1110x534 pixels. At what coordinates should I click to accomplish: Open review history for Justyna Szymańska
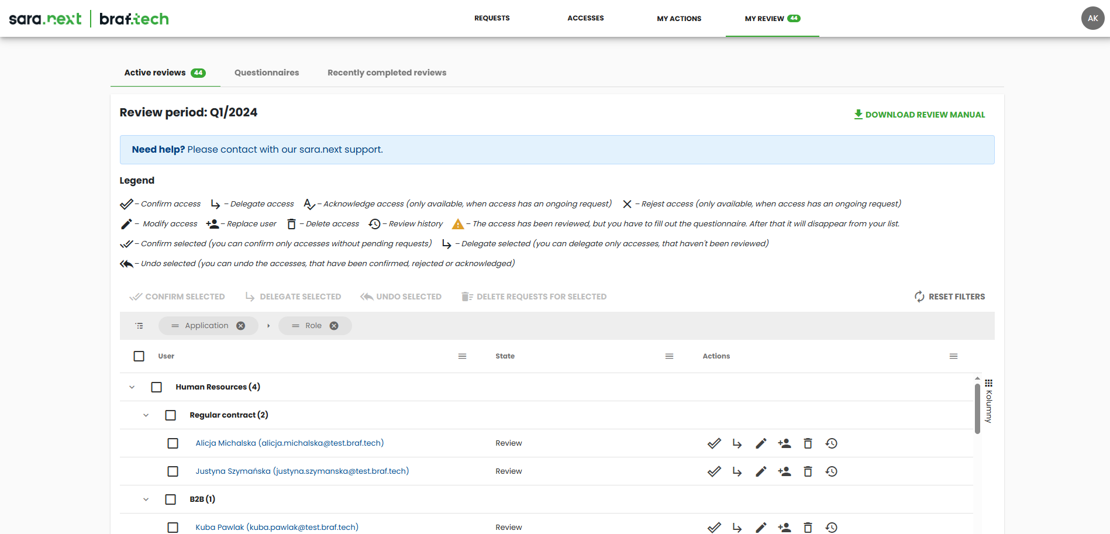831,471
